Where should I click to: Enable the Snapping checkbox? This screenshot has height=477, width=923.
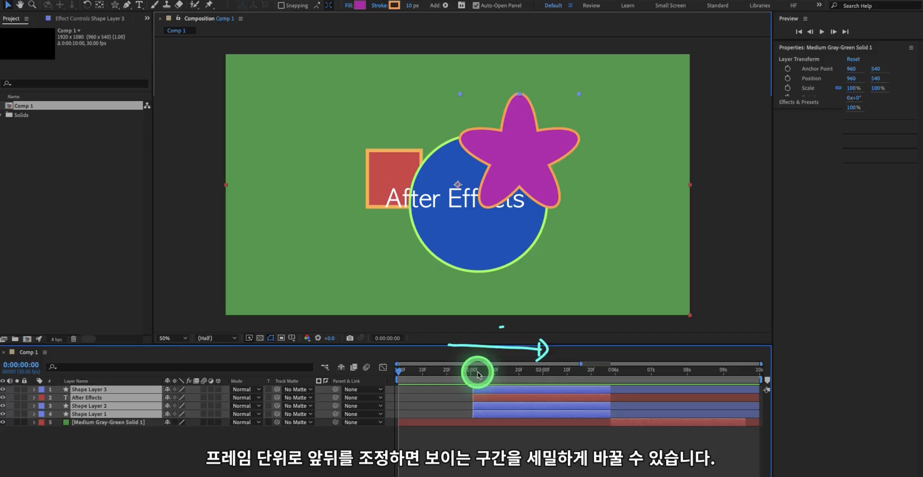pyautogui.click(x=281, y=5)
